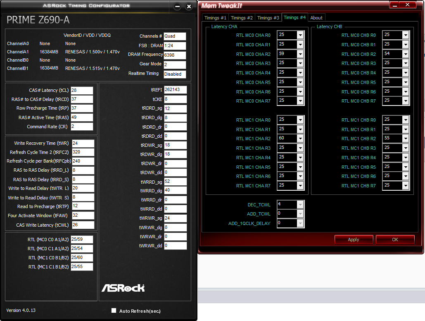Click the Realtime Timing field showing Disabled

[x=175, y=74]
